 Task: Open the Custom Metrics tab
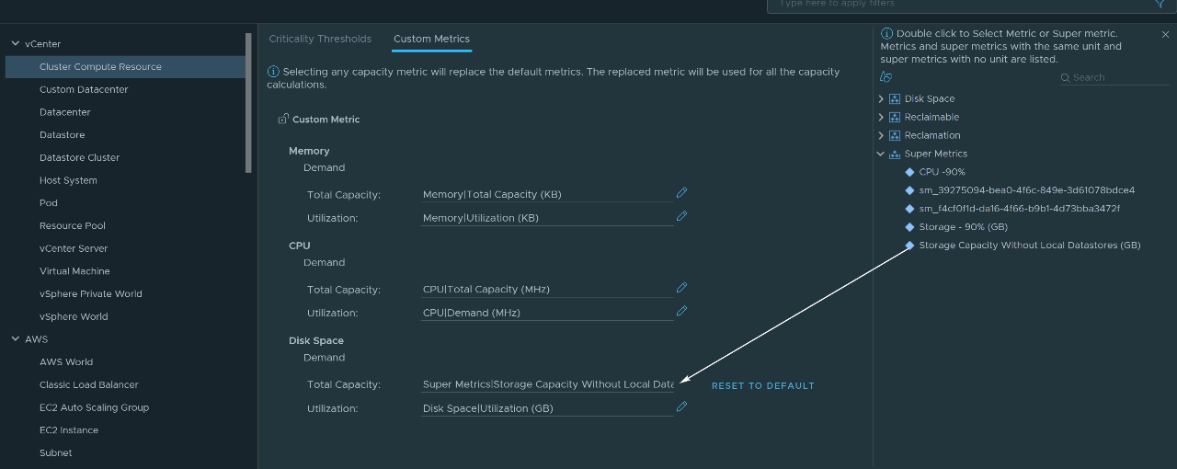click(x=431, y=39)
